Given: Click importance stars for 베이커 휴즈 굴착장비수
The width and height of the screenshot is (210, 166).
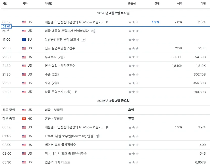Looking at the screenshot, I should coord(133,145).
